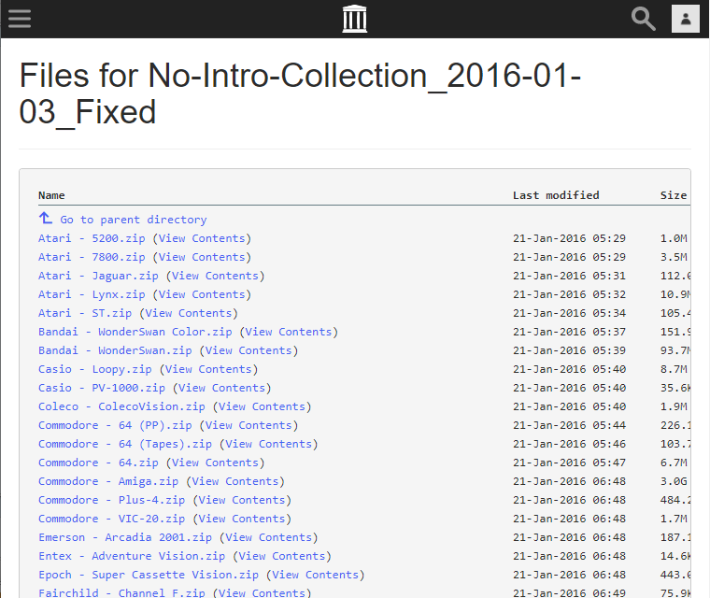View Contents of Commodore - 64 (PP).zip
Viewport: 710px width, 598px height.
pyautogui.click(x=248, y=425)
